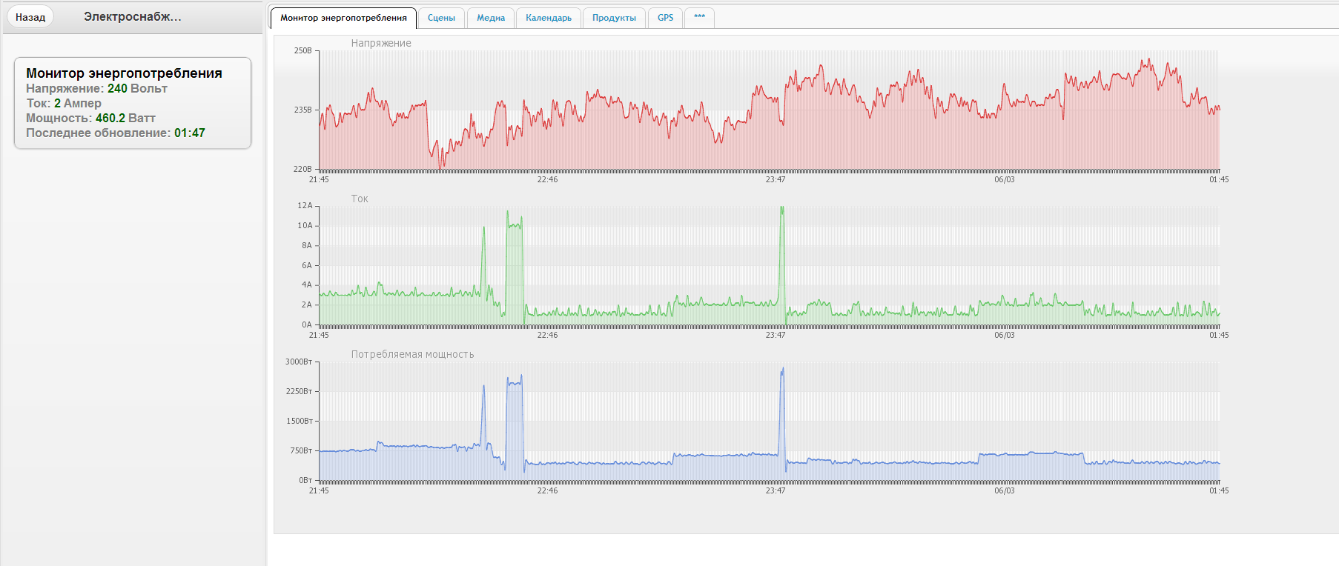Switch to the Сцены tab
The width and height of the screenshot is (1339, 566).
(x=441, y=18)
